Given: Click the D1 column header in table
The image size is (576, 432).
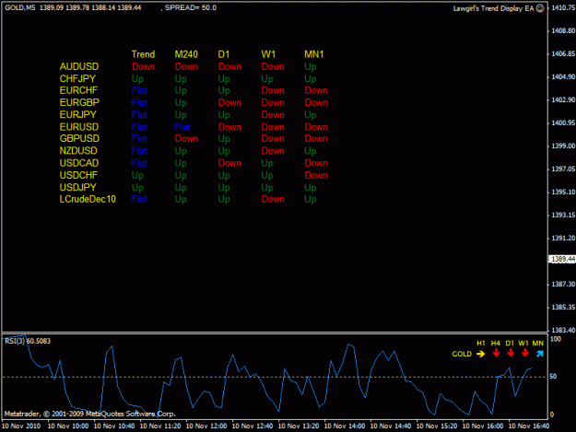Looking at the screenshot, I should tap(223, 54).
